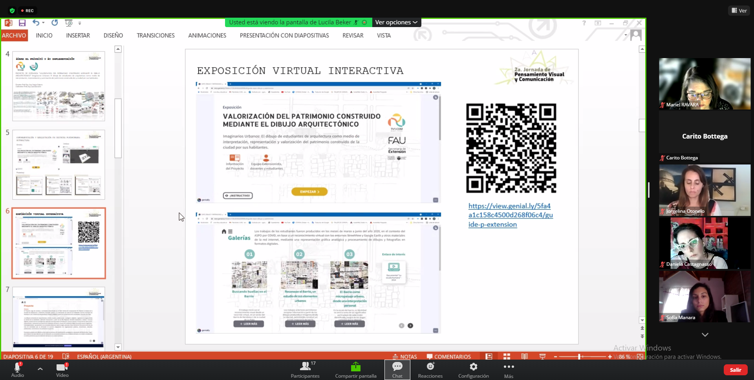
Task: Undo the last action in PowerPoint
Action: 36,23
